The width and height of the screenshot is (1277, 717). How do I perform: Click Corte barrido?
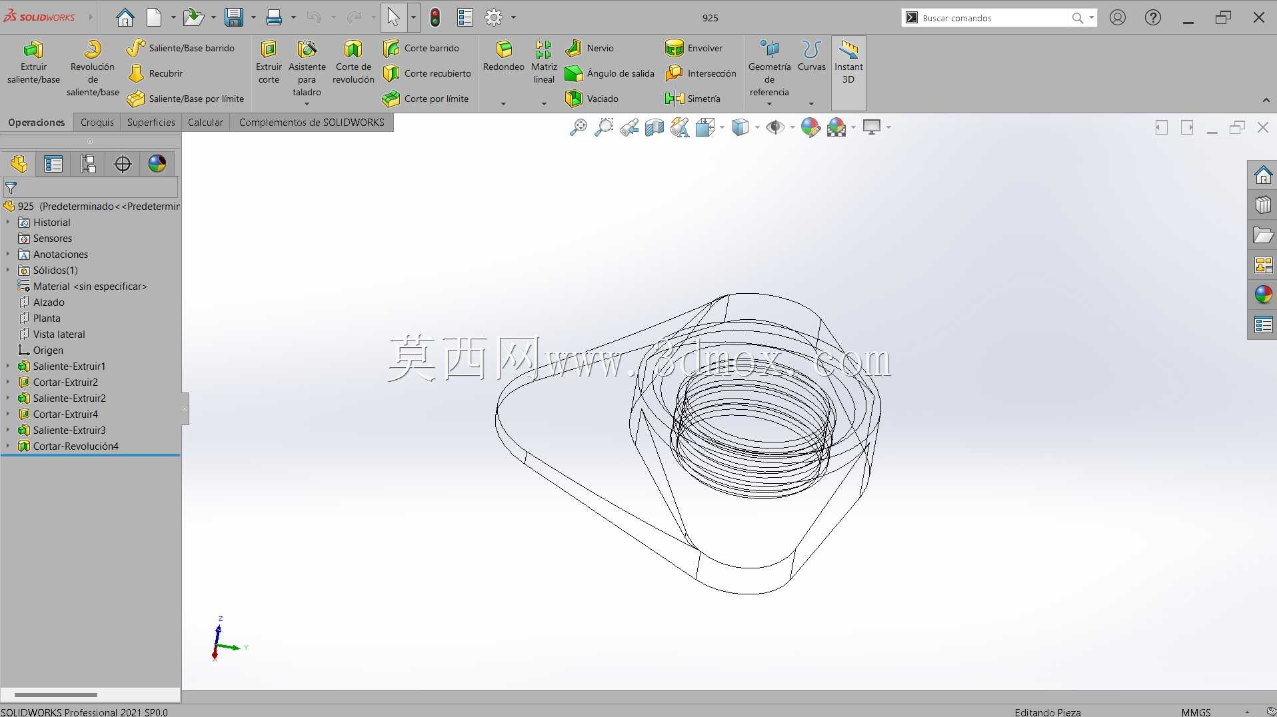point(421,48)
